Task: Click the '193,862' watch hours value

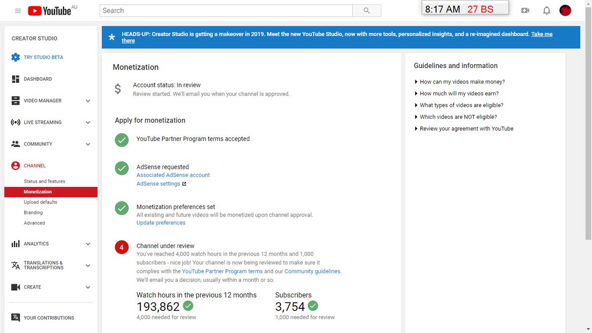Action: tap(158, 306)
